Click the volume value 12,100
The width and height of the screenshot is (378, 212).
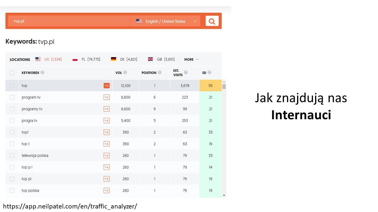126,86
